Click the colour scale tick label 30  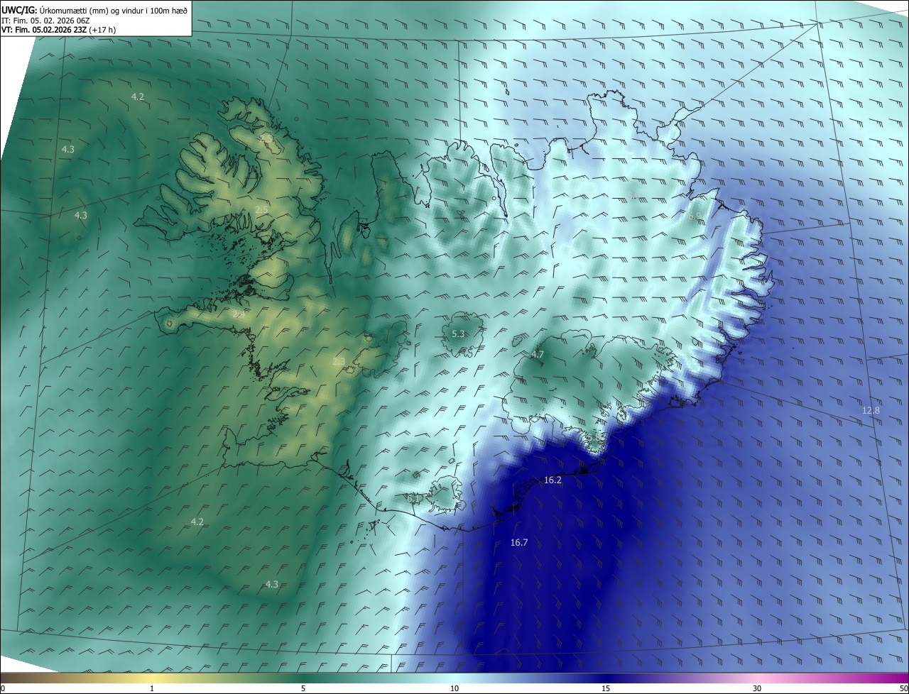(757, 688)
